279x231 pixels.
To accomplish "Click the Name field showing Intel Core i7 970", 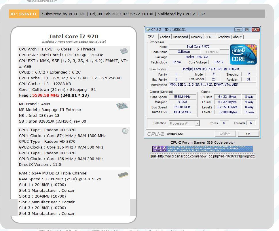I will coord(199,46).
